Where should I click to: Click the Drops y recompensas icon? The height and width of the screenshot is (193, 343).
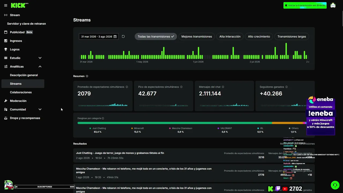click(6, 118)
